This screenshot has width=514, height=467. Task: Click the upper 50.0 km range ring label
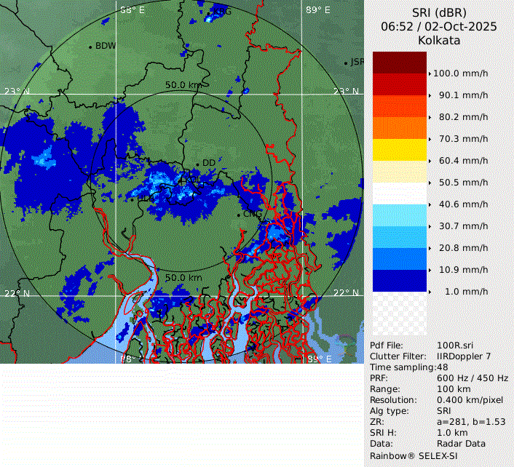(x=183, y=85)
